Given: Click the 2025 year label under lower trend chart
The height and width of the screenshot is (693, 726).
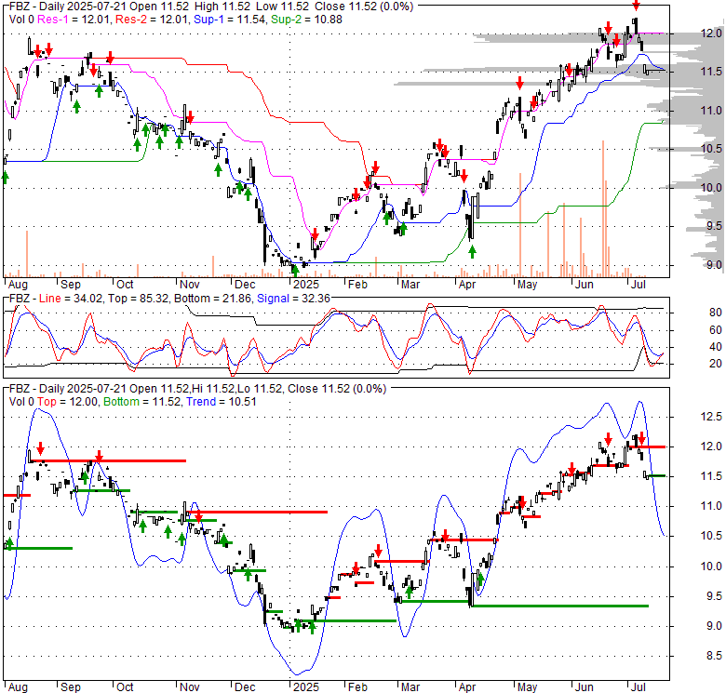Looking at the screenshot, I should tap(306, 687).
